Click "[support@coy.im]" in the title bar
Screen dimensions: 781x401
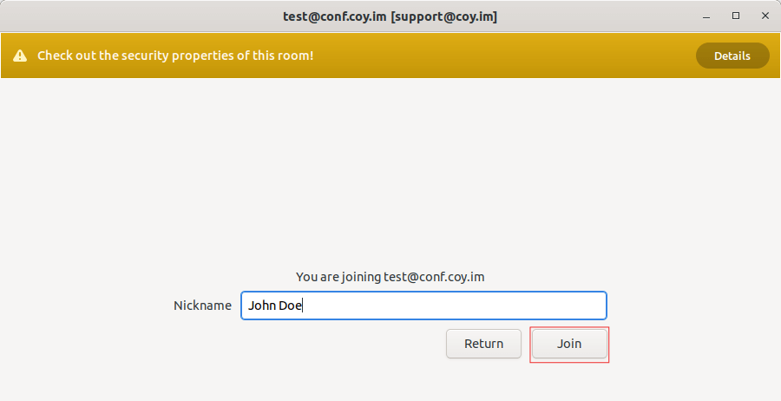tap(444, 16)
